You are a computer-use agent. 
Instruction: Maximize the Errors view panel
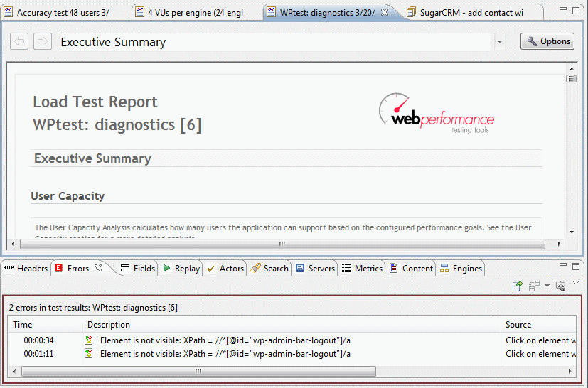tap(576, 266)
